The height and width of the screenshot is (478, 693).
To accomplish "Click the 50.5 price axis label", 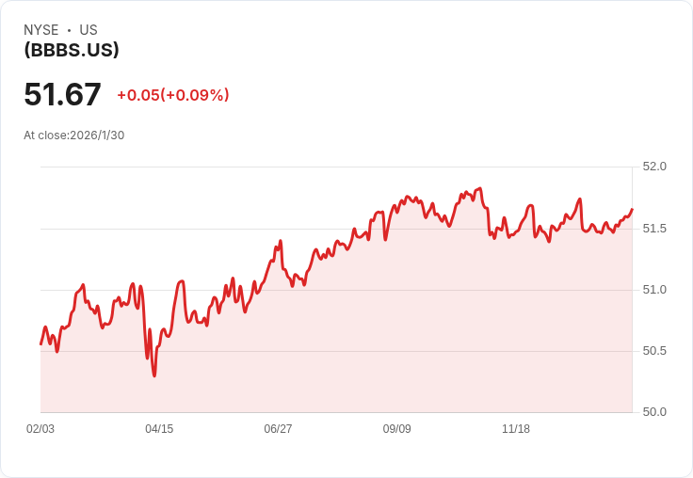I will [654, 351].
